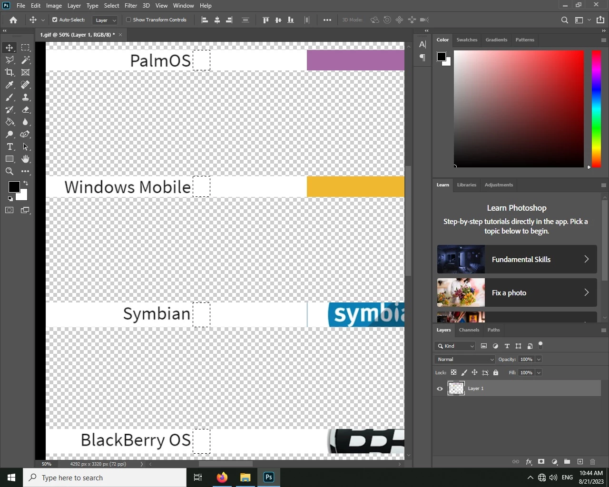Create a new layer
The width and height of the screenshot is (609, 487).
tap(580, 462)
